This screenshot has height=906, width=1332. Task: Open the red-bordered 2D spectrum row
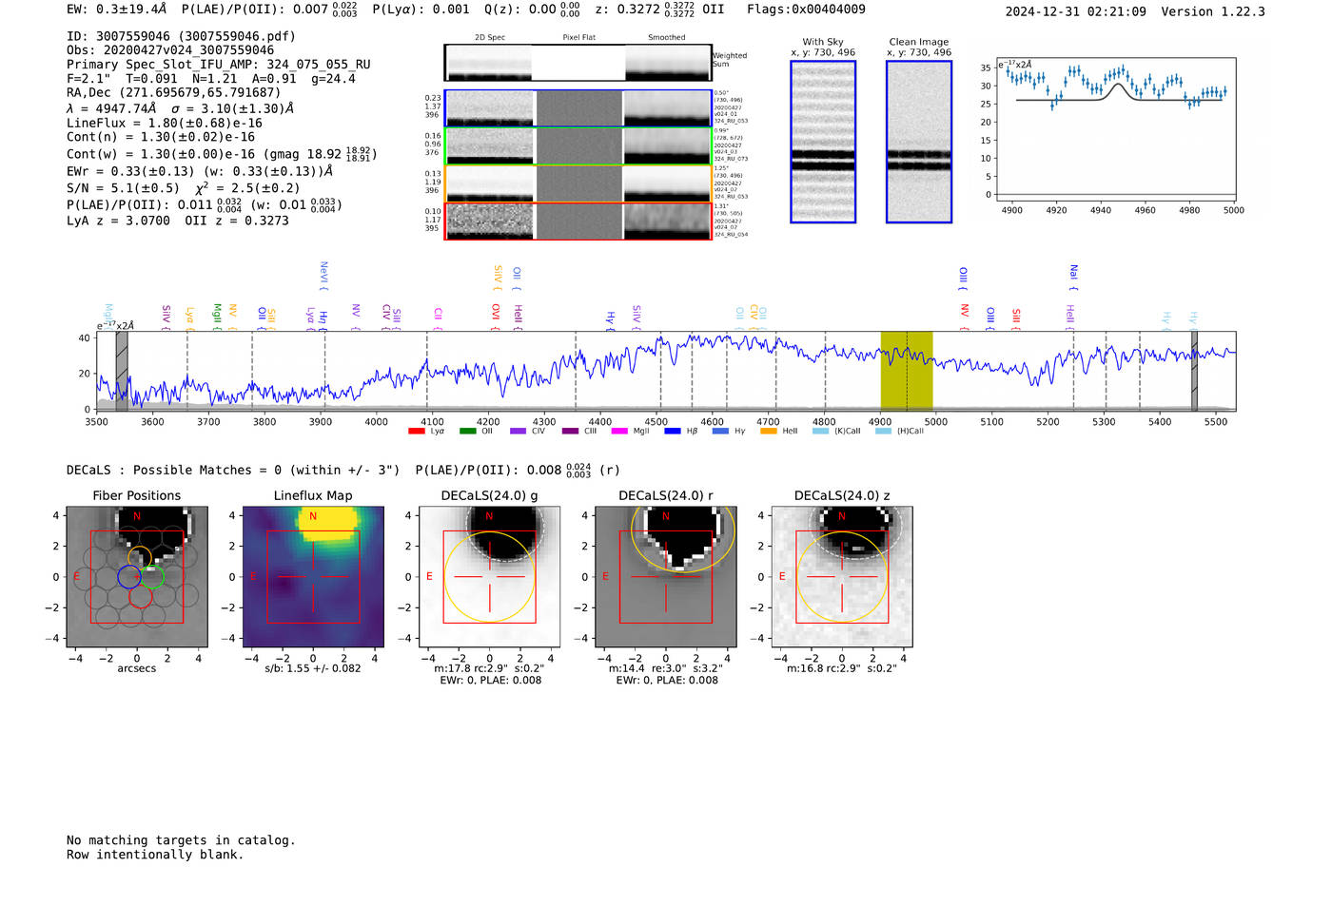[x=578, y=221]
